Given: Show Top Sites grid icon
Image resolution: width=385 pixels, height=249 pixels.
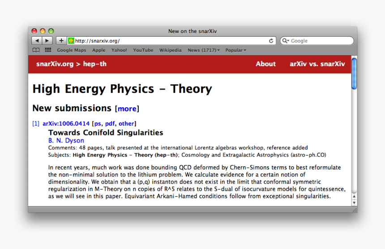Looking at the screenshot, I should tap(48, 50).
